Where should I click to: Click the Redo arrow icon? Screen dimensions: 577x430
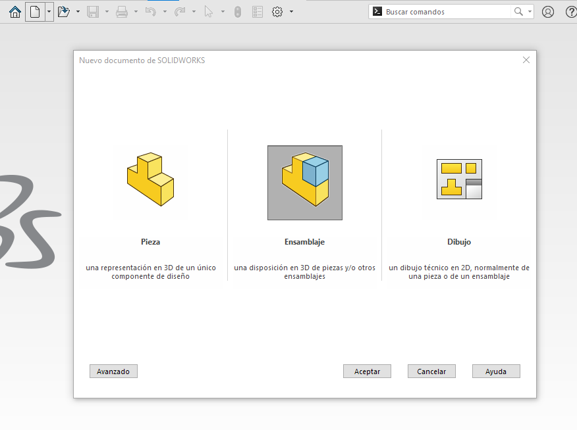(x=180, y=12)
